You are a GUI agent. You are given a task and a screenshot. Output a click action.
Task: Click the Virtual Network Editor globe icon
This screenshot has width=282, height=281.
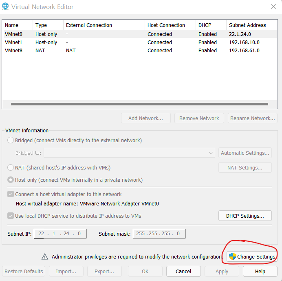coord(5,7)
